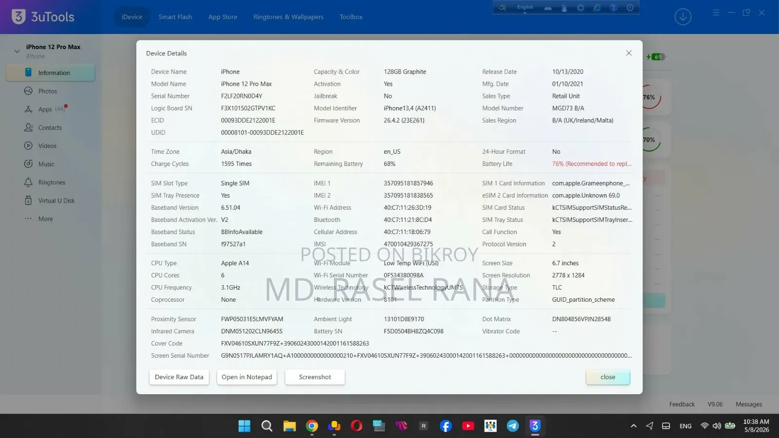The image size is (779, 438).
Task: Open Messages in the status bar
Action: pyautogui.click(x=749, y=404)
